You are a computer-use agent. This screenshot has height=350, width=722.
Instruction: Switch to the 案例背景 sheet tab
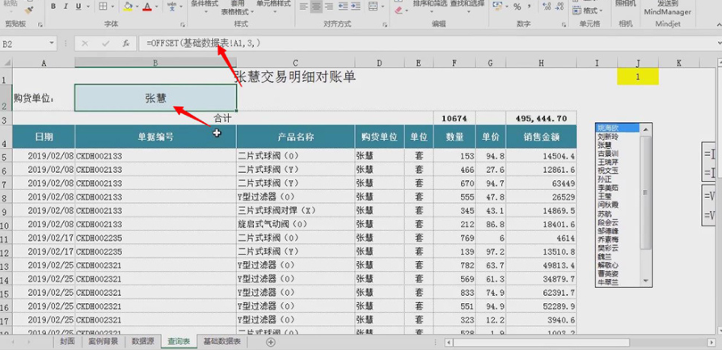103,342
